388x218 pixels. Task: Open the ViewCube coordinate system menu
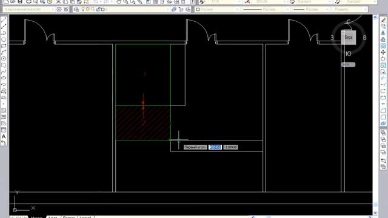348,65
